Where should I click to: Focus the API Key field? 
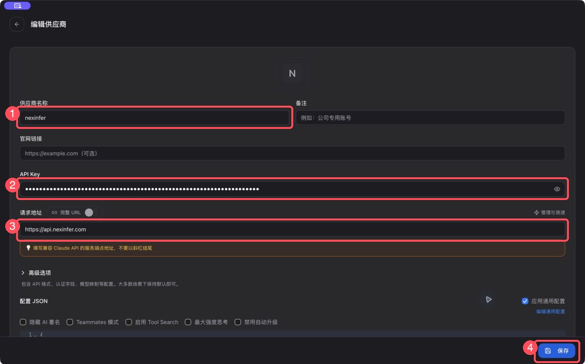click(292, 189)
